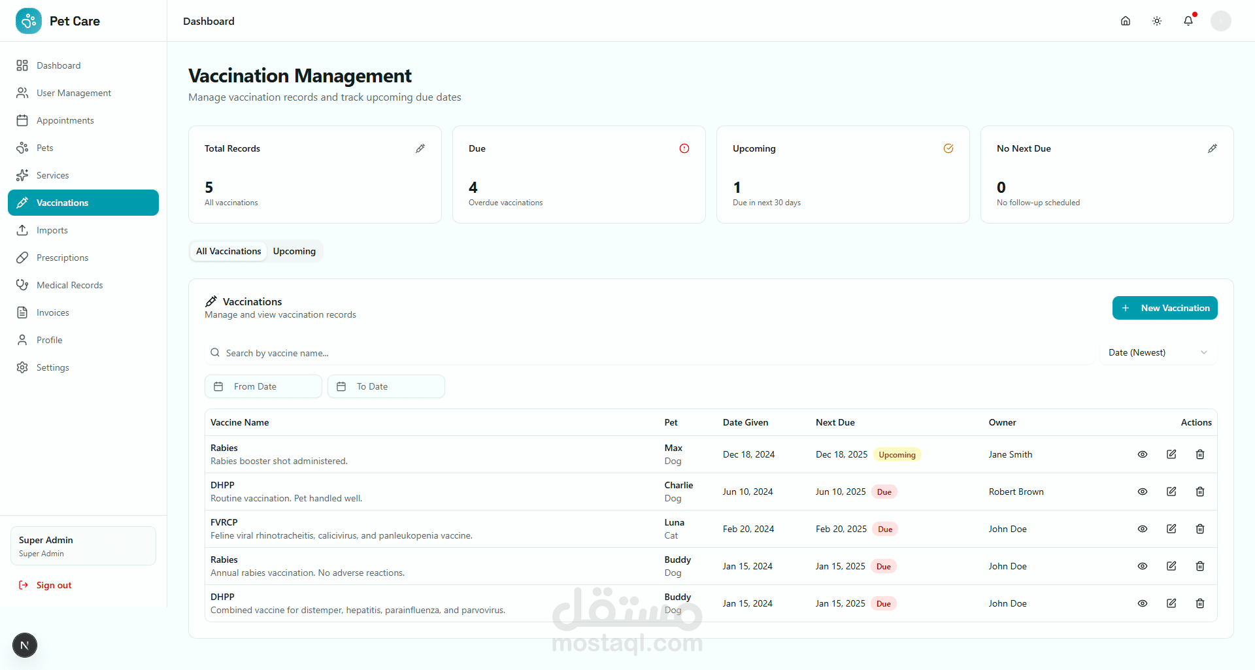
Task: Go to Prescriptions section
Action: (x=83, y=258)
